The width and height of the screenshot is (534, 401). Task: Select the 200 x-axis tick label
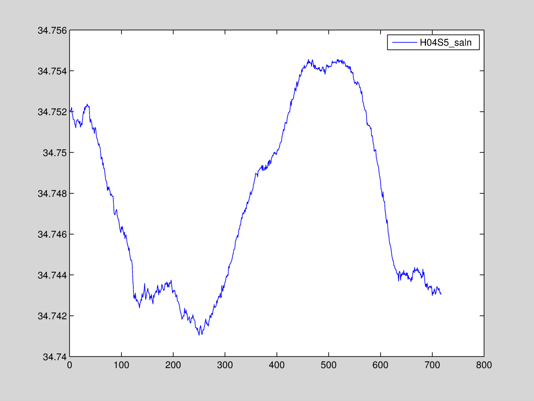173,365
